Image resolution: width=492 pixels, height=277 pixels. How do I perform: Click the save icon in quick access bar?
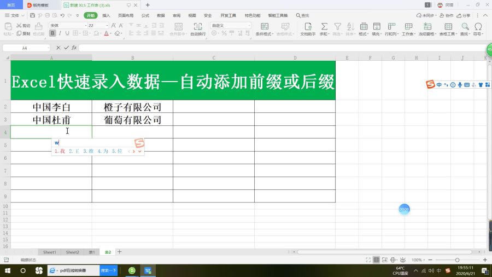point(33,15)
